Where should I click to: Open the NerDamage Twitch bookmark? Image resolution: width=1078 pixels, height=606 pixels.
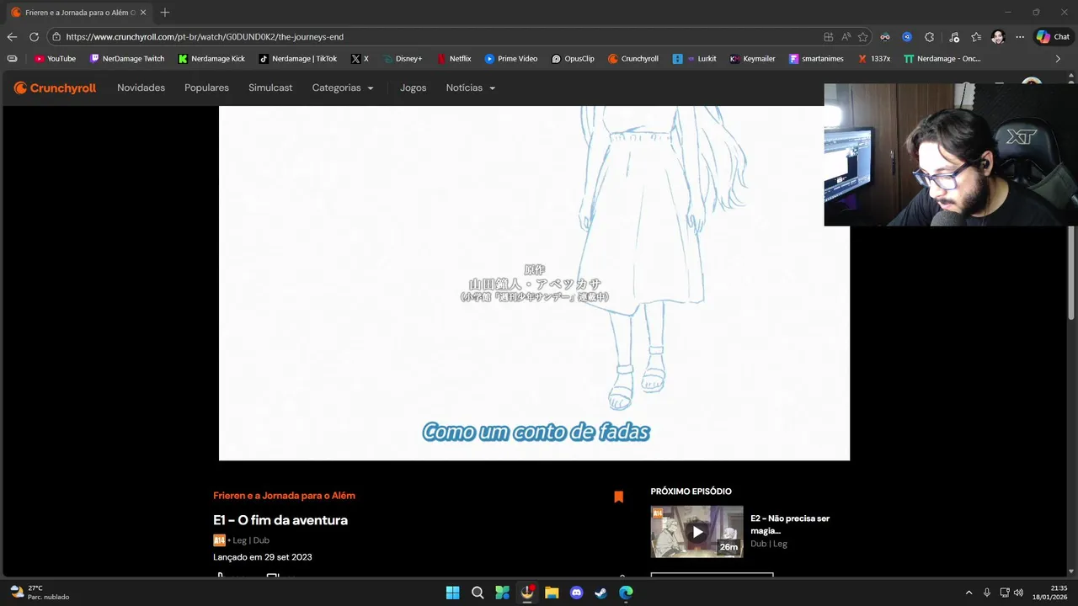point(127,59)
